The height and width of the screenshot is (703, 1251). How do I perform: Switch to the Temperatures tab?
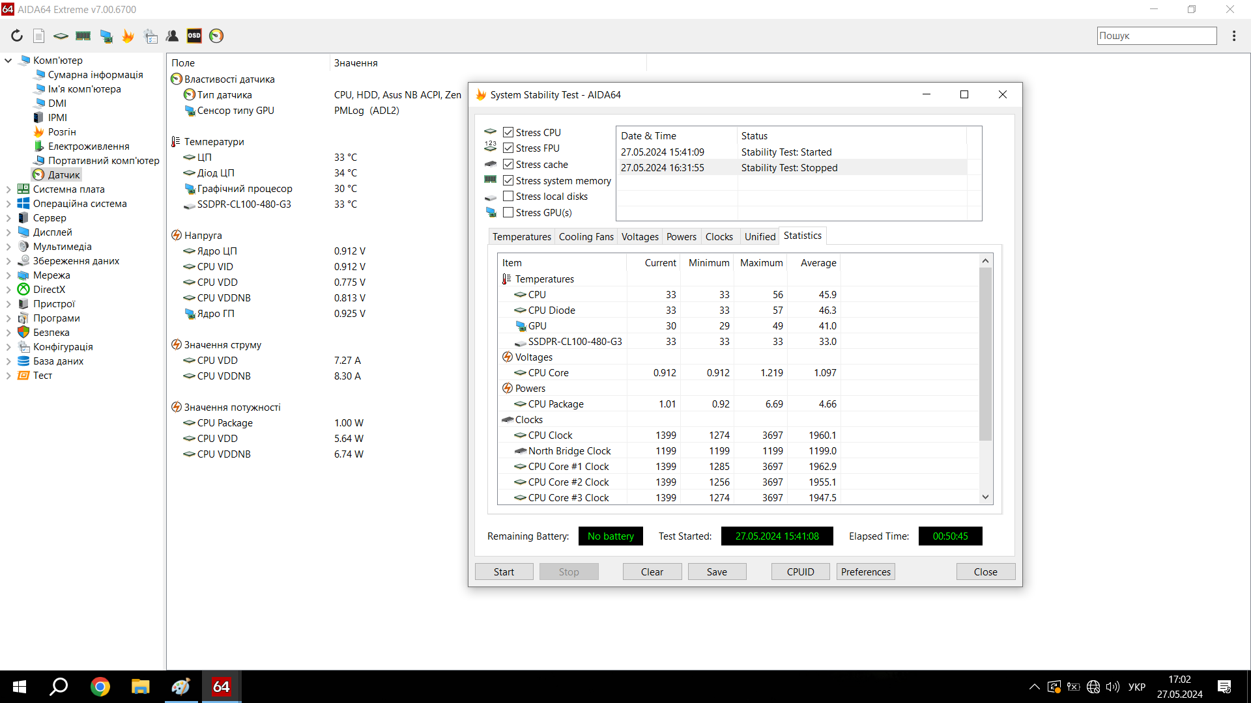pyautogui.click(x=521, y=236)
